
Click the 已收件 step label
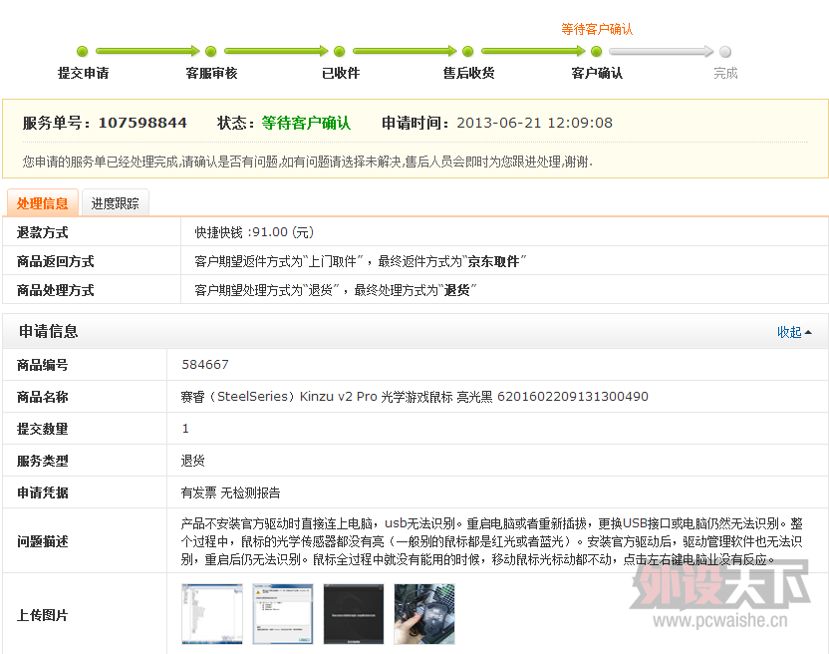click(x=341, y=73)
